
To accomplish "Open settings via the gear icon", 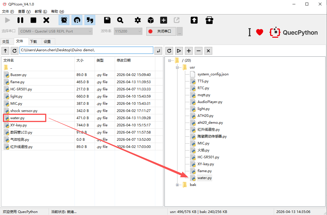I will 138,20.
